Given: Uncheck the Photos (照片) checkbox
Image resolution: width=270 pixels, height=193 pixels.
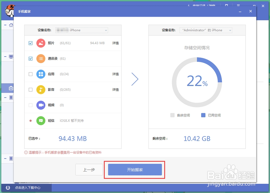Looking at the screenshot, I should 31,43.
